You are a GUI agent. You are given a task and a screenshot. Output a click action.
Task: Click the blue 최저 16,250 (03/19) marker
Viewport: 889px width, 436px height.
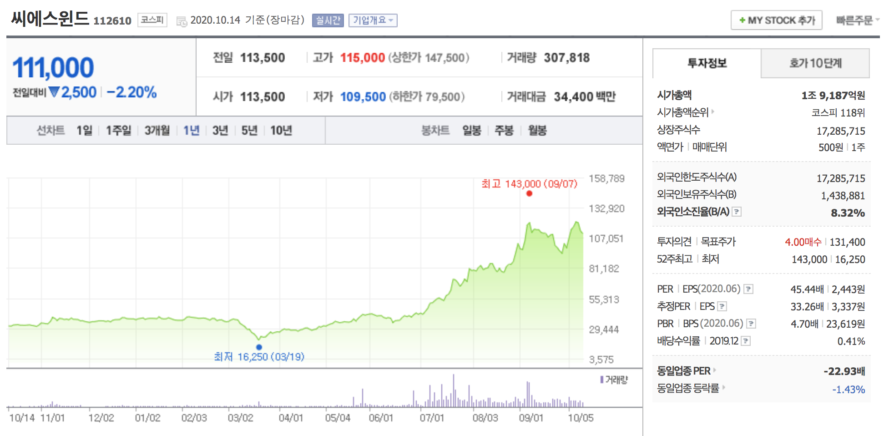pyautogui.click(x=259, y=346)
